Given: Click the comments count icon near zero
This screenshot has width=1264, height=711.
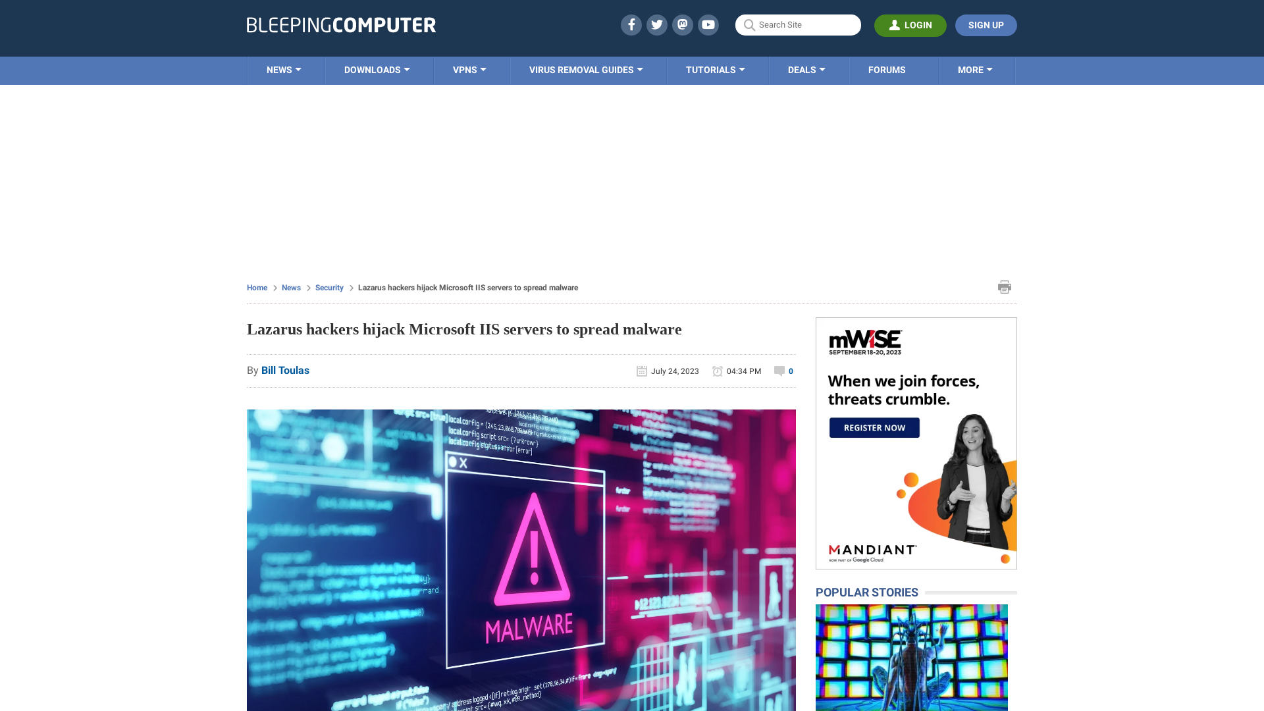Looking at the screenshot, I should tap(779, 371).
